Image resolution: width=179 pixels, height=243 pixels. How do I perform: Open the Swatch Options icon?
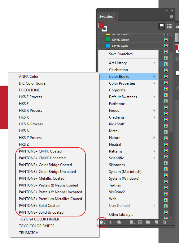140,222
